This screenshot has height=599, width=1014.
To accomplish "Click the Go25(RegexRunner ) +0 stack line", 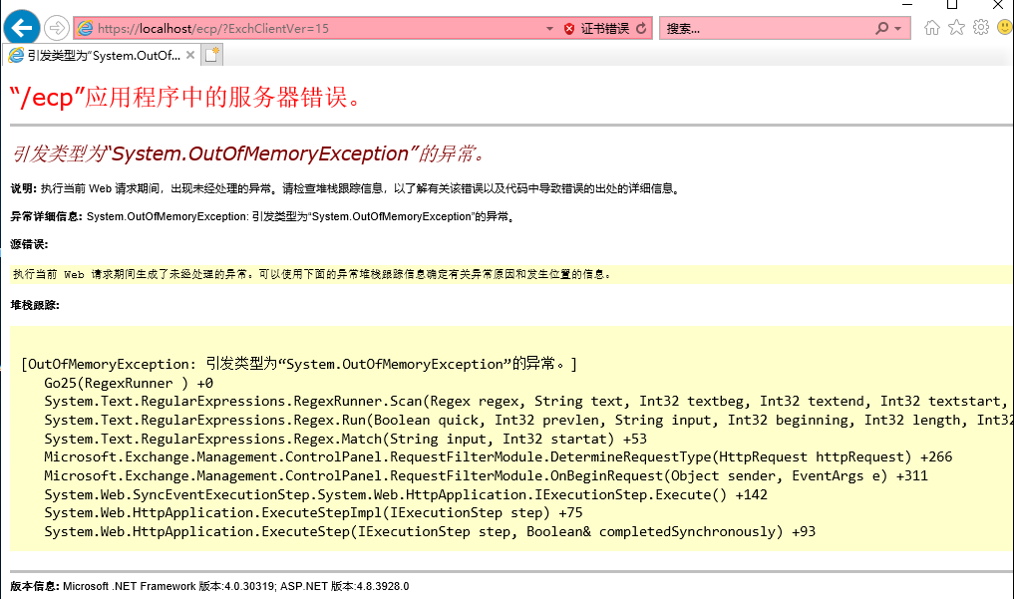I will (129, 383).
